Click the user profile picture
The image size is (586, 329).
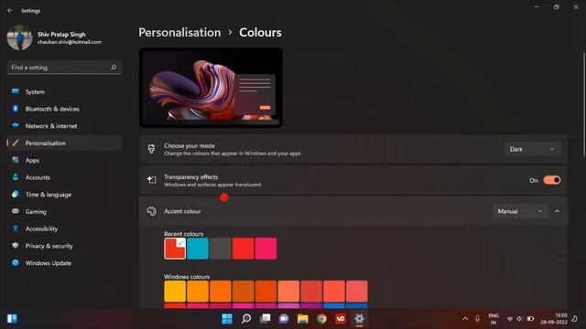(x=19, y=37)
